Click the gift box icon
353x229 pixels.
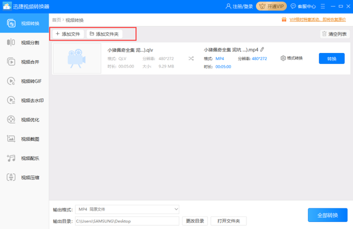pyautogui.click(x=284, y=19)
